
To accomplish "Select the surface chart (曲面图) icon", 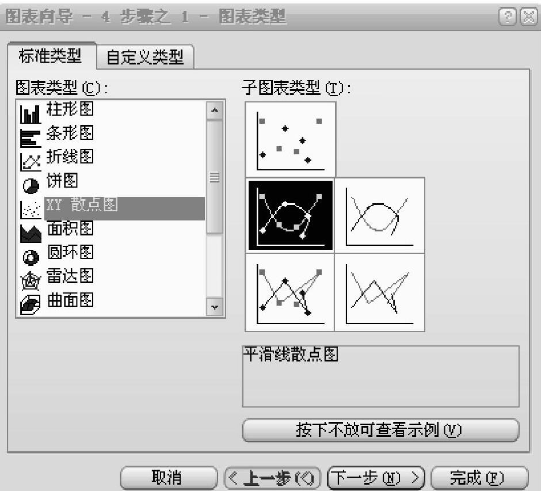I will pyautogui.click(x=31, y=305).
